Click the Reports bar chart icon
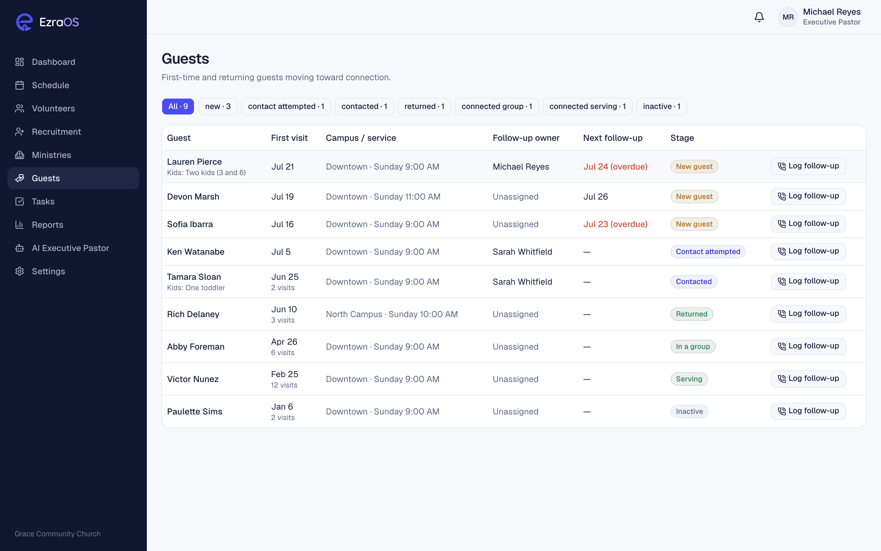This screenshot has height=551, width=881. (20, 225)
